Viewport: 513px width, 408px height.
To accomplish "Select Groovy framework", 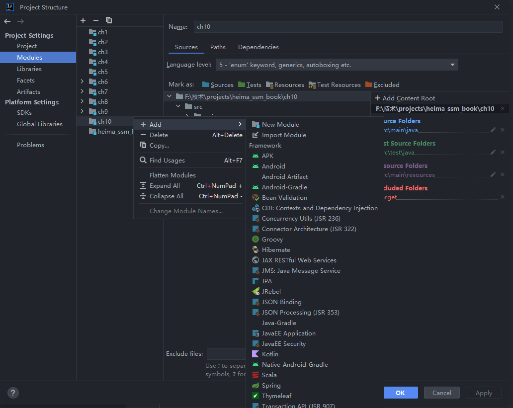I will tap(315, 239).
